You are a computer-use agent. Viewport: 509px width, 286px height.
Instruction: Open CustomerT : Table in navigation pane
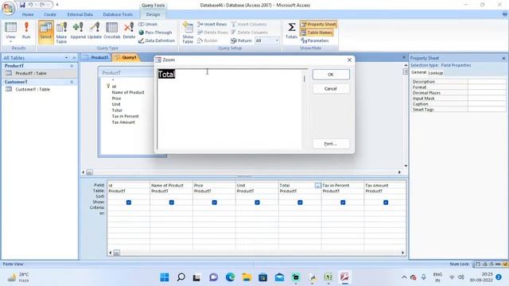33,90
